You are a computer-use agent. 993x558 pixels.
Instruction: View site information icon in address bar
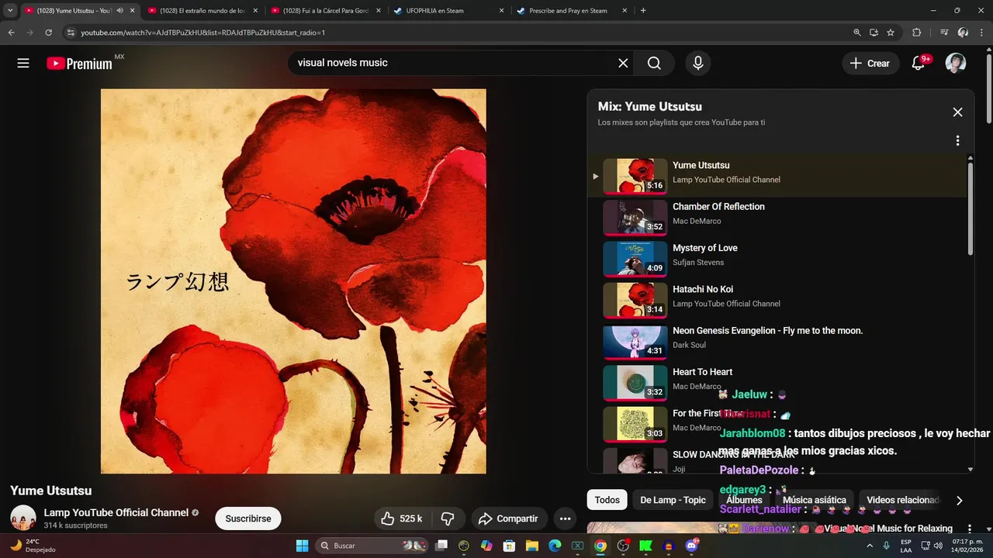(x=70, y=33)
